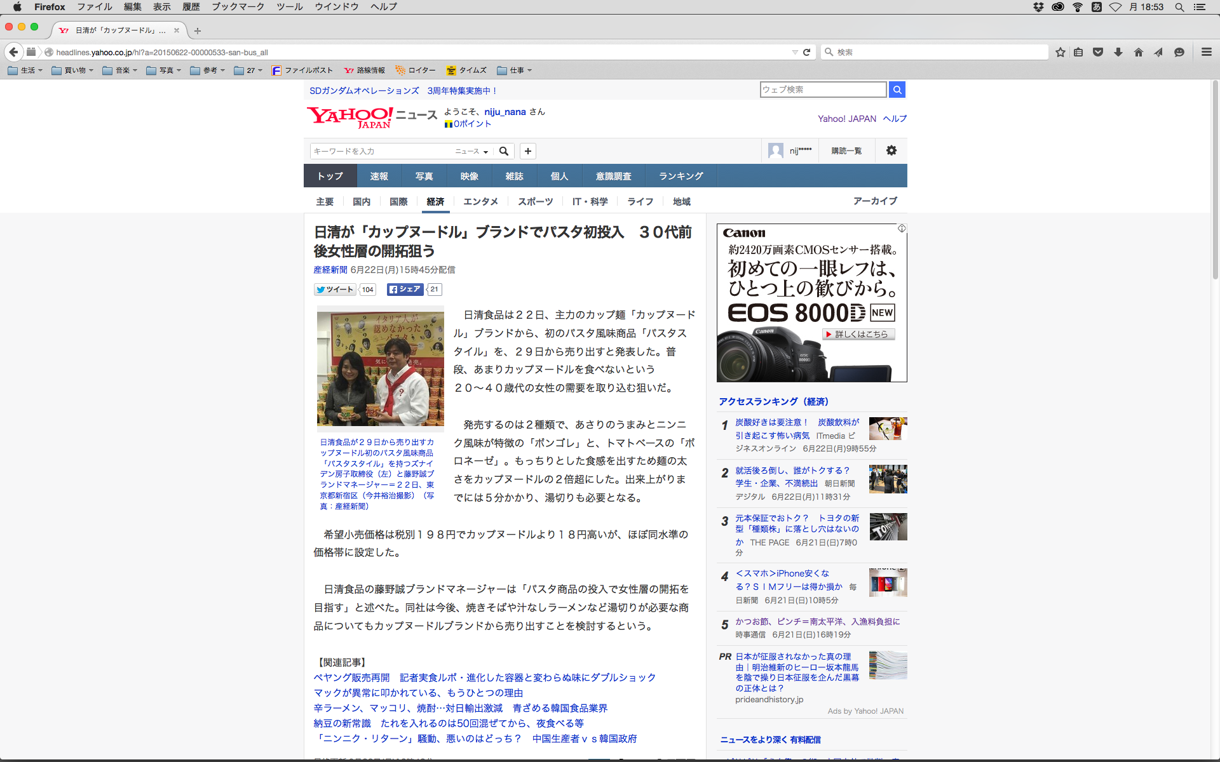Viewport: 1220px width, 762px height.
Task: Click the Yahoo settings gear icon
Action: 891,150
